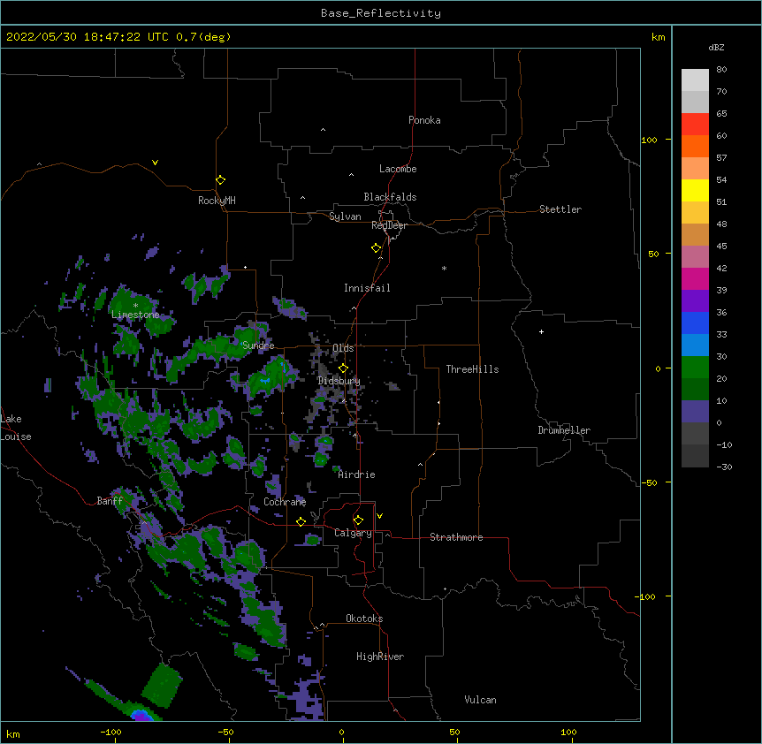Click the Strathmore label
The height and width of the screenshot is (744, 762).
coord(456,537)
